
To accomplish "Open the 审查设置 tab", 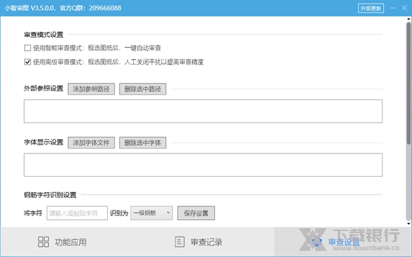I will point(343,242).
